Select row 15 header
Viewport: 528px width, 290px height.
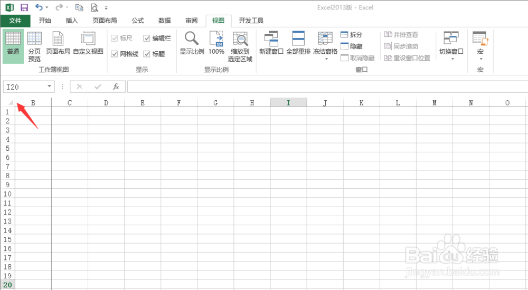pos(7,239)
